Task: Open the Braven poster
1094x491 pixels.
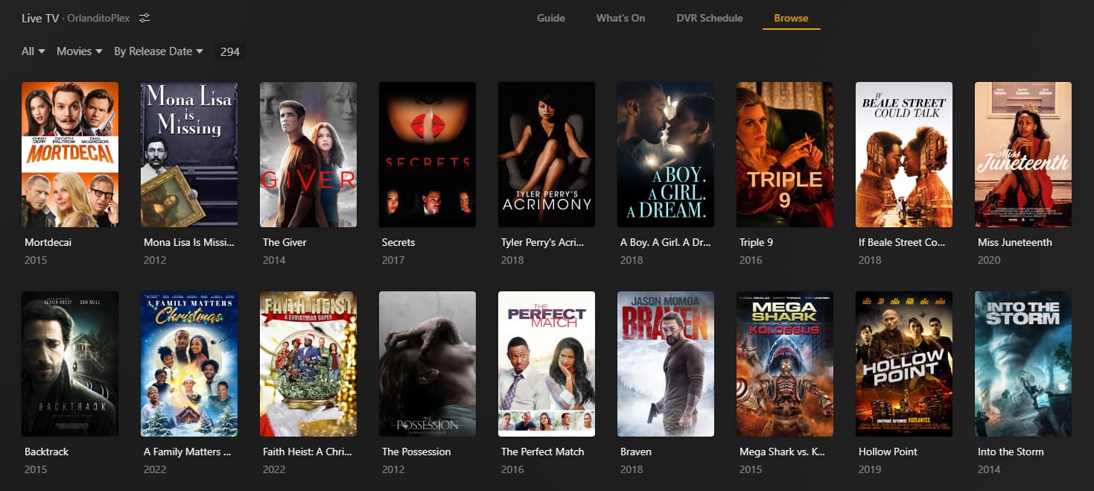Action: tap(666, 364)
